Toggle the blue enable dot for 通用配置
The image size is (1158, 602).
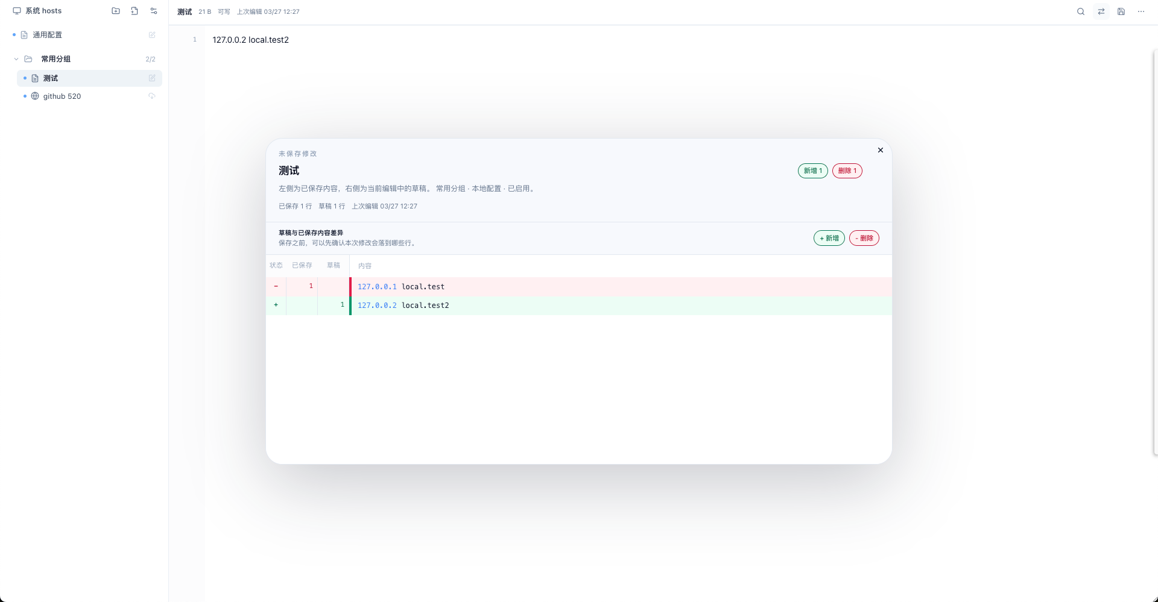(14, 35)
